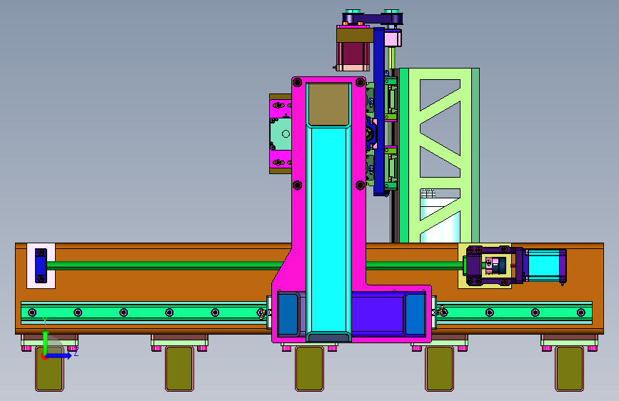Select the dark blue vertical slide plate
This screenshot has height=401, width=619.
[x=379, y=111]
